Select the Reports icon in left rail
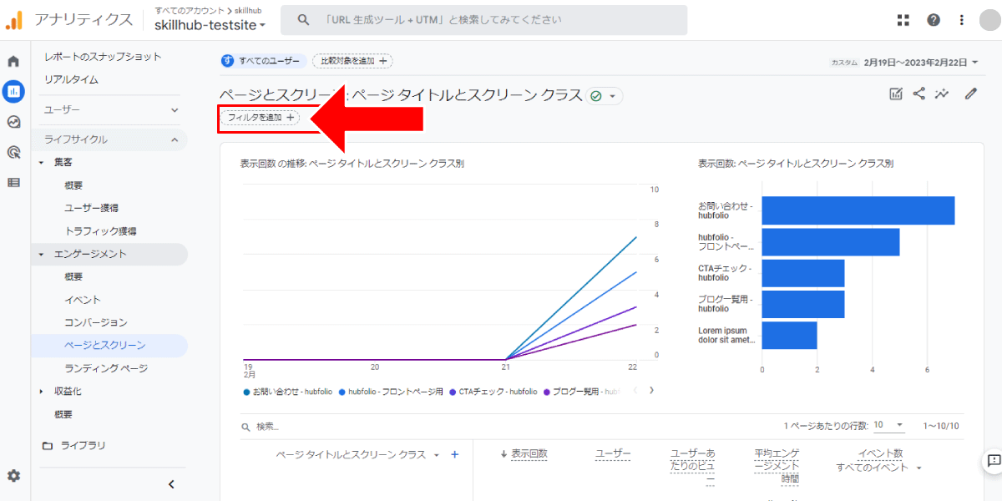 pyautogui.click(x=13, y=91)
